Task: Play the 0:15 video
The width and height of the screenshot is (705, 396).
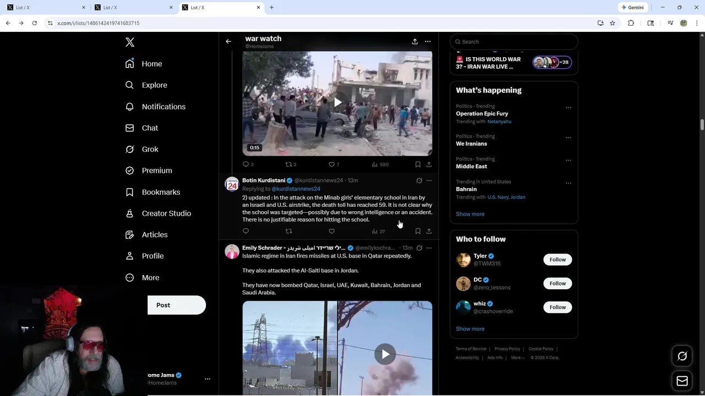Action: coord(338,102)
